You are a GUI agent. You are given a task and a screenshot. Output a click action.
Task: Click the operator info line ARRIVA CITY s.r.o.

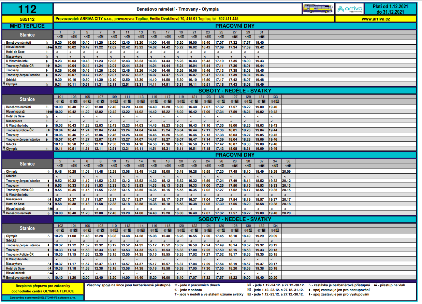point(147,19)
